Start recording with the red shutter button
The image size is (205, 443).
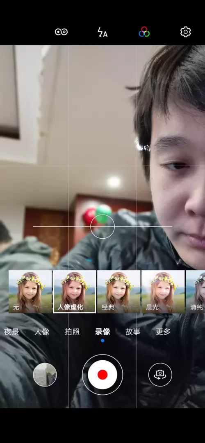coord(102,375)
